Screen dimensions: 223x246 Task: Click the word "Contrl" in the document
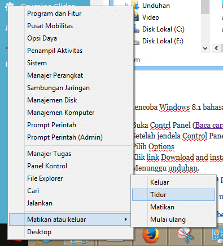(x=160, y=125)
